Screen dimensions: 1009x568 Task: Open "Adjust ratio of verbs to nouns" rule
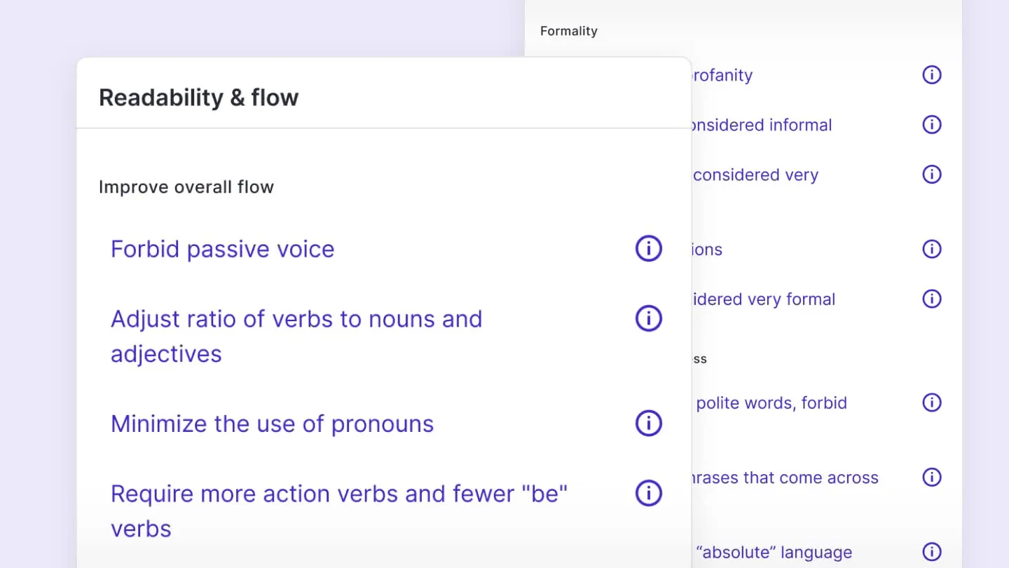tap(296, 318)
